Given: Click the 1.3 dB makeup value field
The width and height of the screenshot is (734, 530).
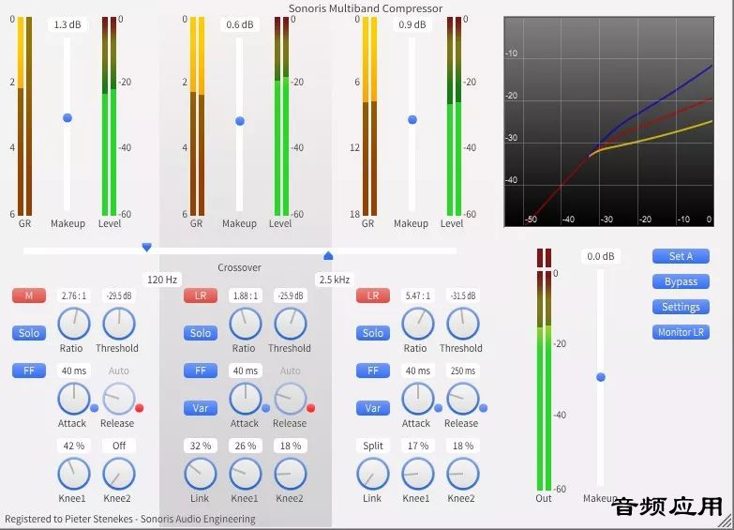Looking at the screenshot, I should click(x=67, y=24).
